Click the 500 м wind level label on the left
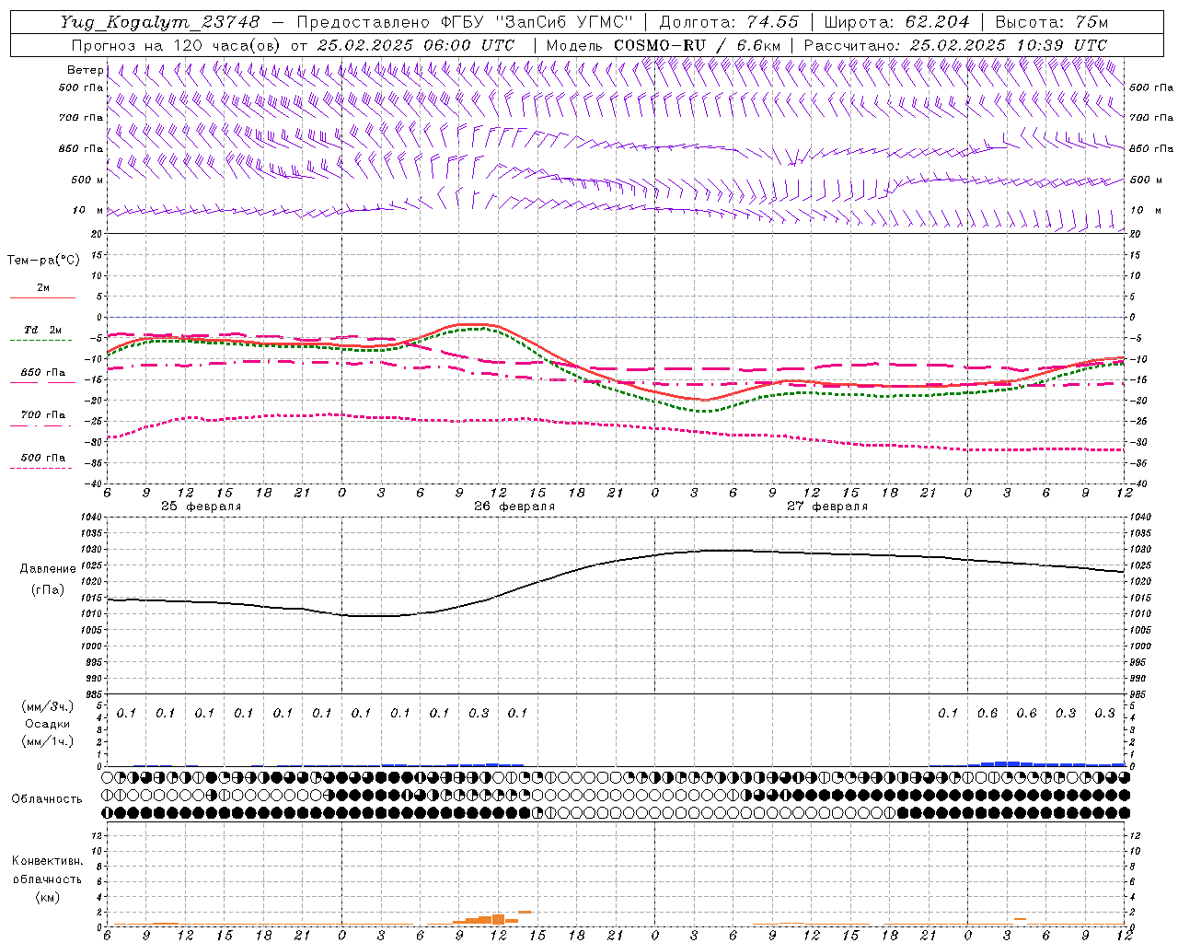The width and height of the screenshot is (1178, 943). point(87,180)
